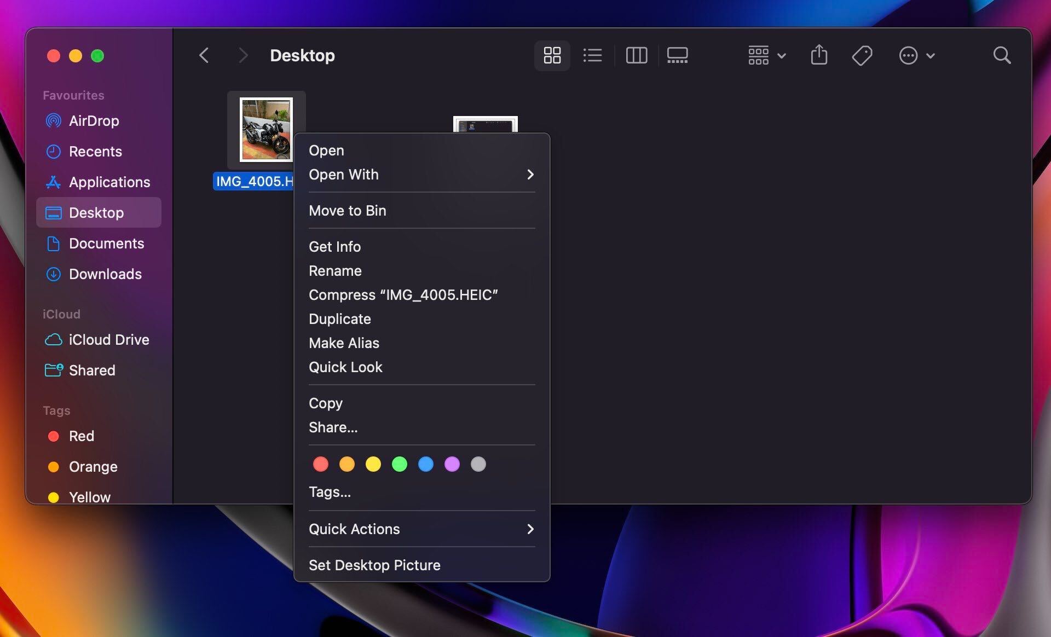Choose Compress "IMG_4005.HEIC"

421,294
